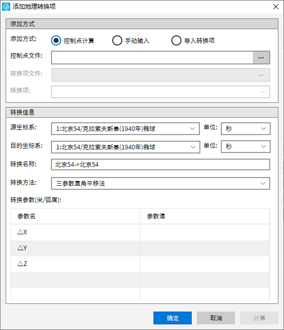Open source unit 秒 dropdown

point(246,128)
